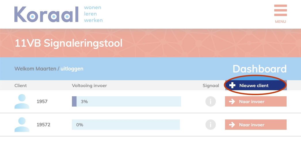Click the arrow icon for client 19572
Image resolution: width=301 pixels, height=167 pixels.
click(x=232, y=125)
